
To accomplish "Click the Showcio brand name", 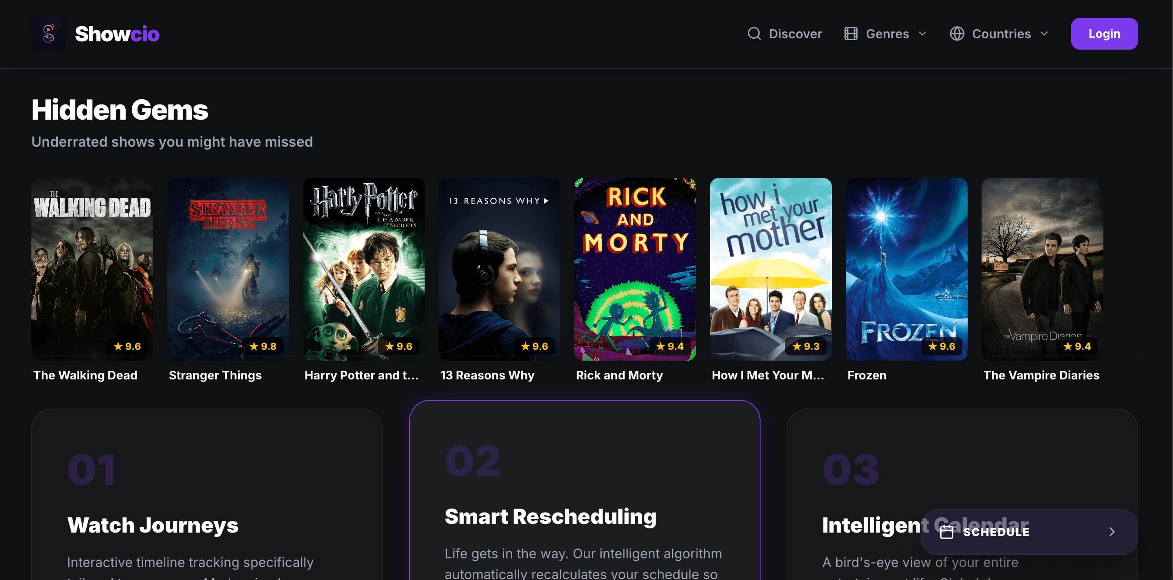I will pos(117,34).
